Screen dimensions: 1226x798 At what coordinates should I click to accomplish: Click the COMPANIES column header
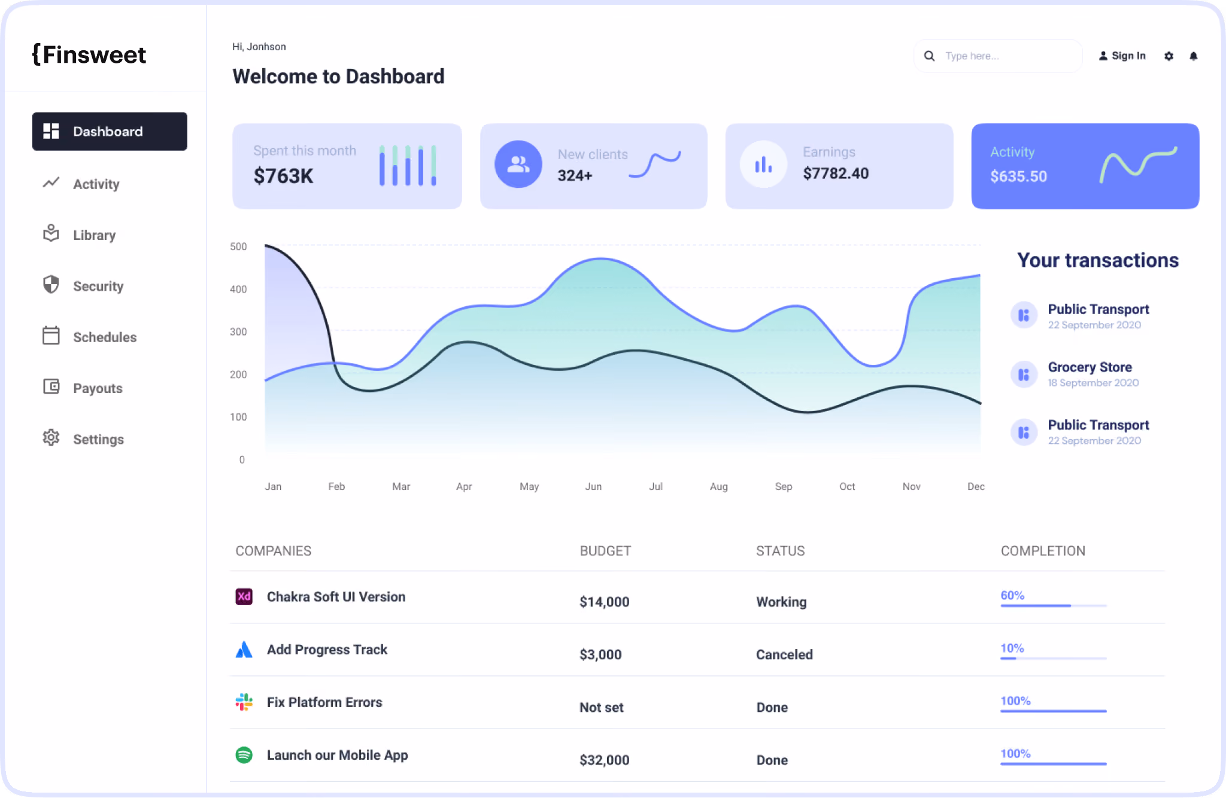click(273, 551)
